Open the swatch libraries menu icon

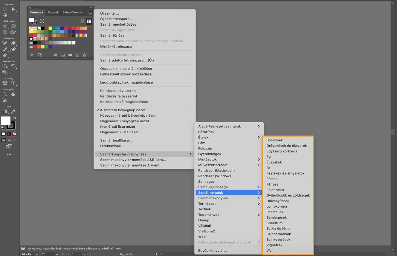32,55
